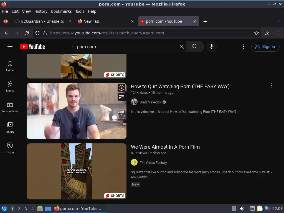Open Firefox application menu
Screen dimensions: 284x213
pos(277,33)
